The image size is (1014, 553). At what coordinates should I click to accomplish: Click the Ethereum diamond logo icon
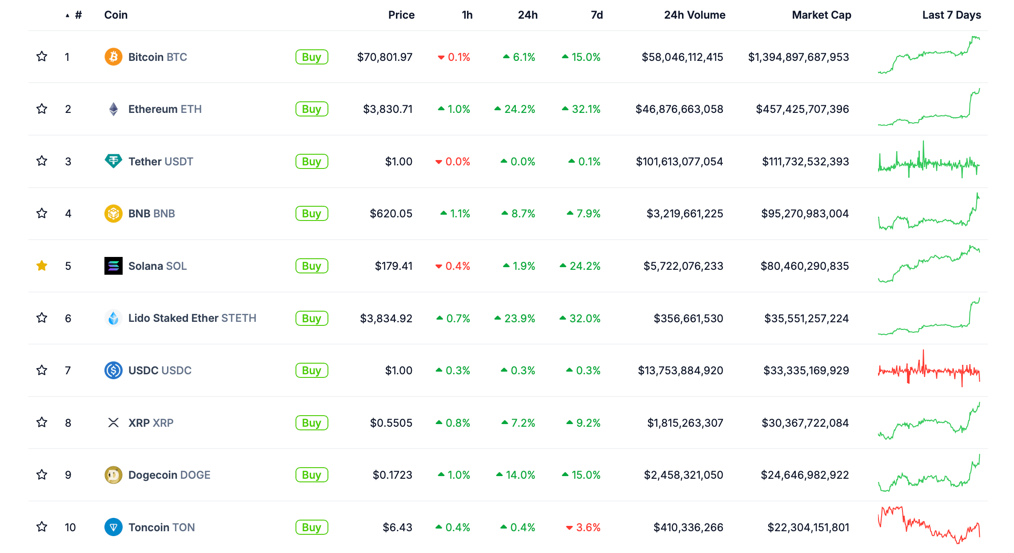click(x=113, y=109)
